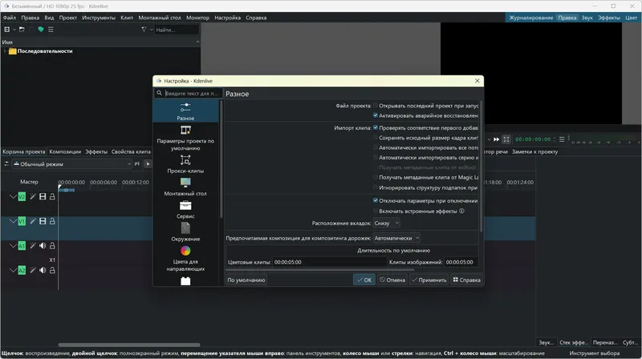This screenshot has height=359, width=642.
Task: Check Получать метаданные клипа от Magic Lantern
Action: coord(376,177)
